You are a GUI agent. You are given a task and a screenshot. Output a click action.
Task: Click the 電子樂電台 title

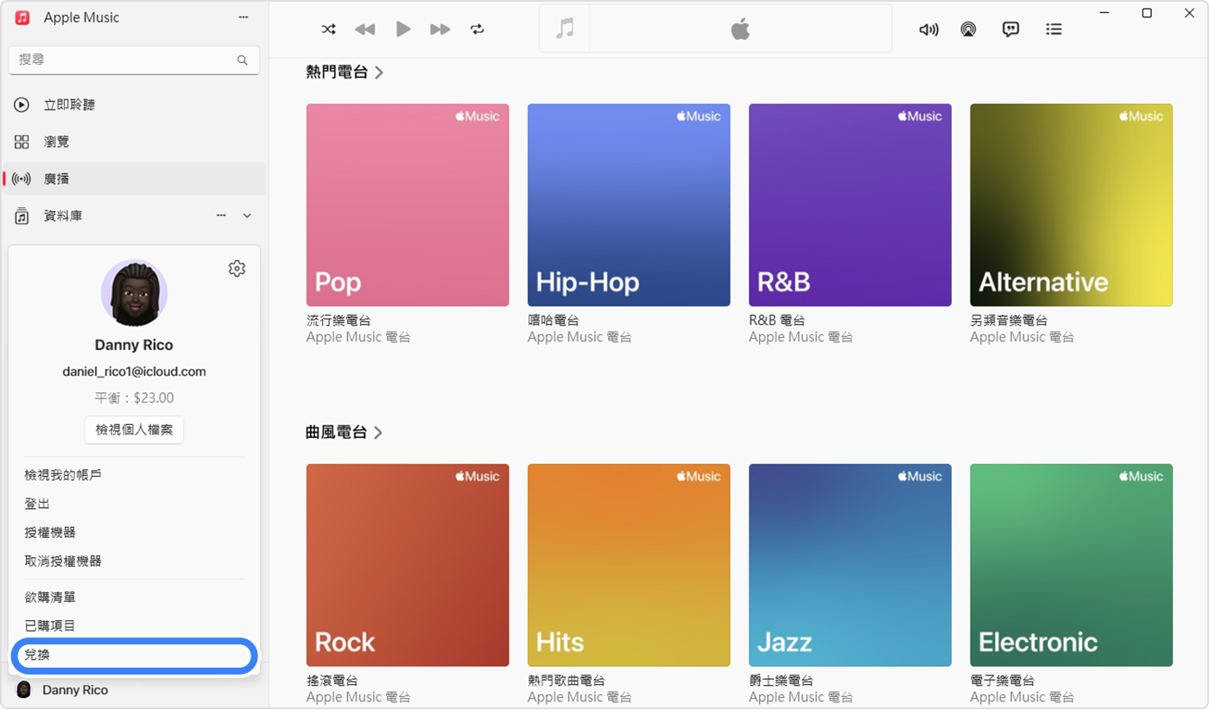coord(1003,681)
